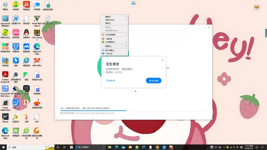267x150 pixels.
Task: Expand the 新建(W) submenu arrow
Action: coord(126,46)
